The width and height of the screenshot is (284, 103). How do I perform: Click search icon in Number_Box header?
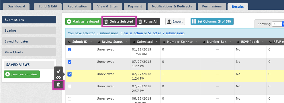tap(204, 42)
